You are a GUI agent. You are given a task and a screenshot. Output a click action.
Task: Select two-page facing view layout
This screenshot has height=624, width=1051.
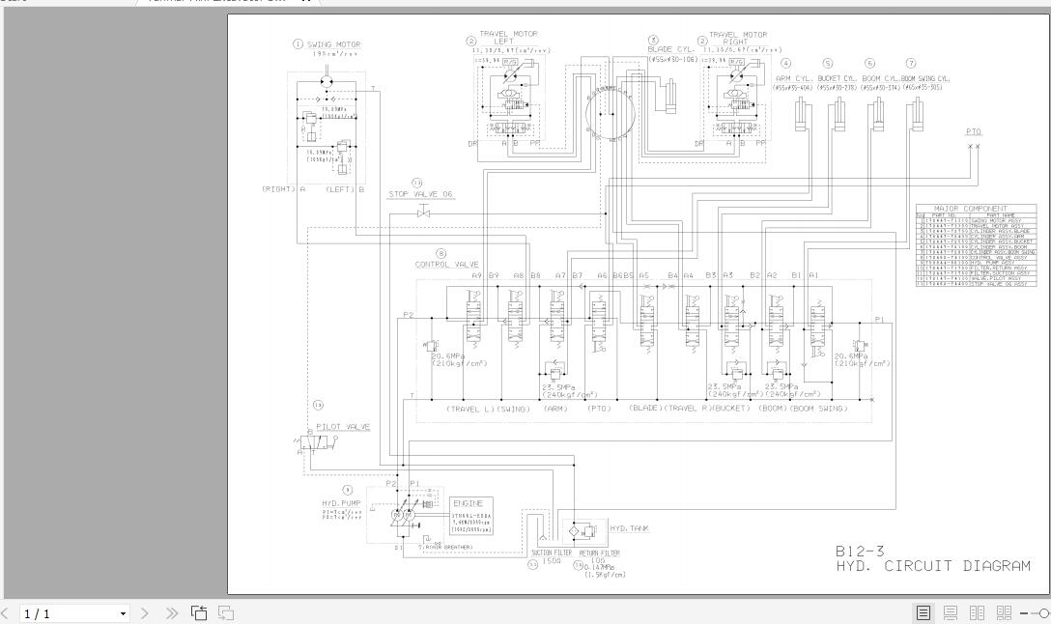pos(978,612)
